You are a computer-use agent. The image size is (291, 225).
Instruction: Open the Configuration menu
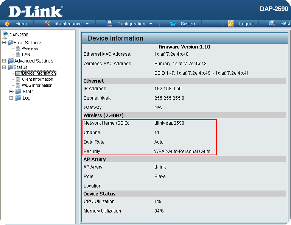(131, 24)
